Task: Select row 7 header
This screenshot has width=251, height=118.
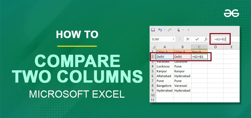Action: [153, 81]
